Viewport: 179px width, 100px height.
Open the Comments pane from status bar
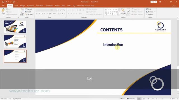pyautogui.click(x=131, y=99)
